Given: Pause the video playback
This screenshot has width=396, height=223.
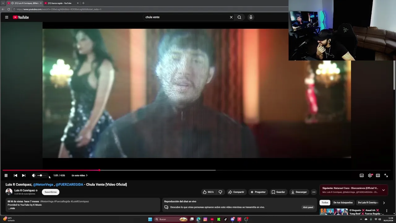Looking at the screenshot, I should pos(6,175).
